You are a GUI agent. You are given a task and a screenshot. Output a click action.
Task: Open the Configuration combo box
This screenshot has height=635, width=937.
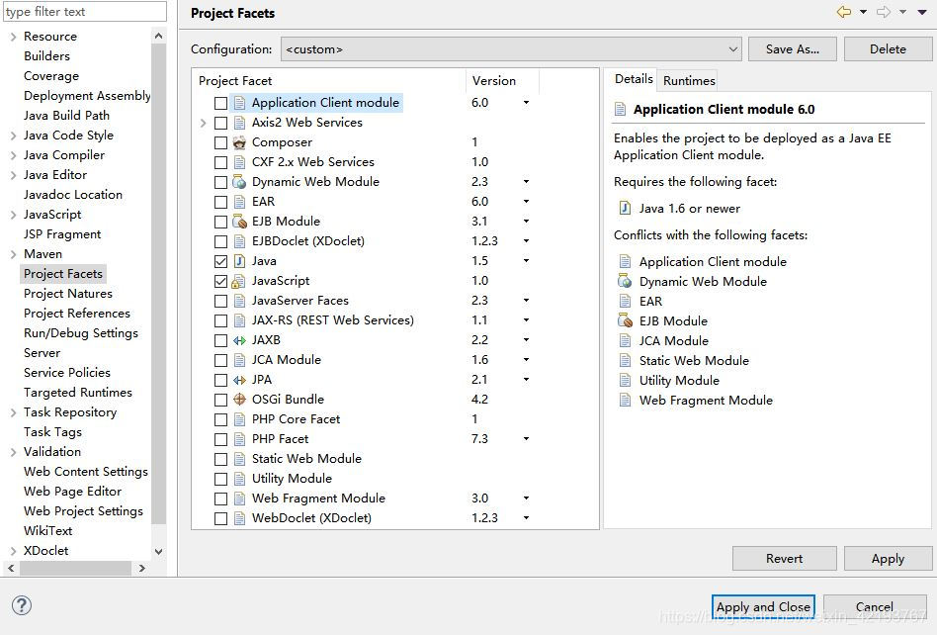point(511,48)
